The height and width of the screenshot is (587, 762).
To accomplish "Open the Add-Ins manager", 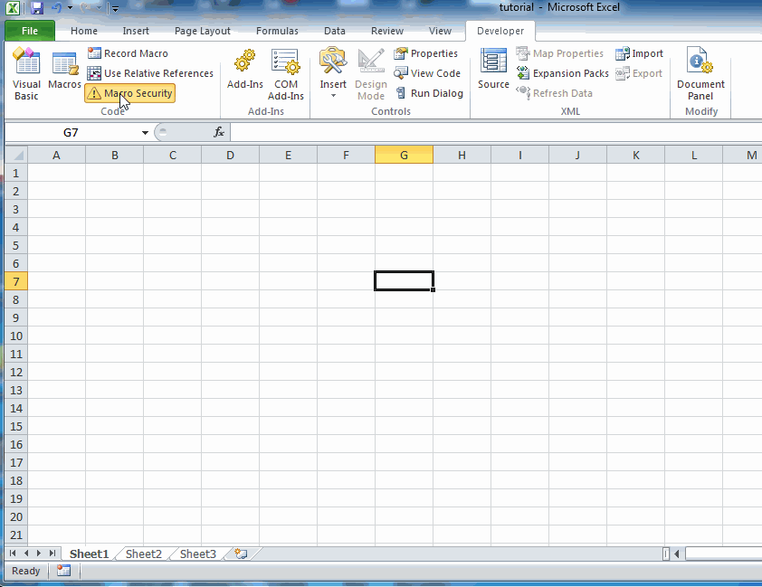I will [245, 69].
